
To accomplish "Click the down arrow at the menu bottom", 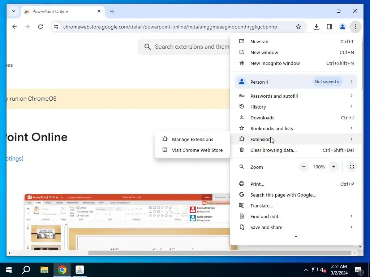I will click(296, 237).
